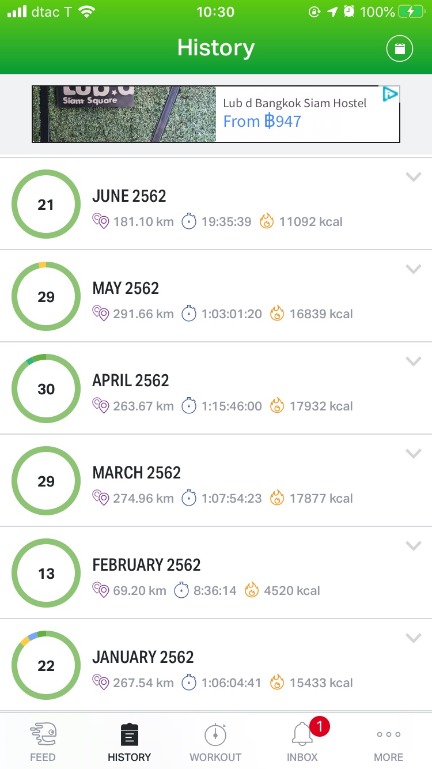Open the calendar icon in header
Screen dimensions: 432x769
399,49
